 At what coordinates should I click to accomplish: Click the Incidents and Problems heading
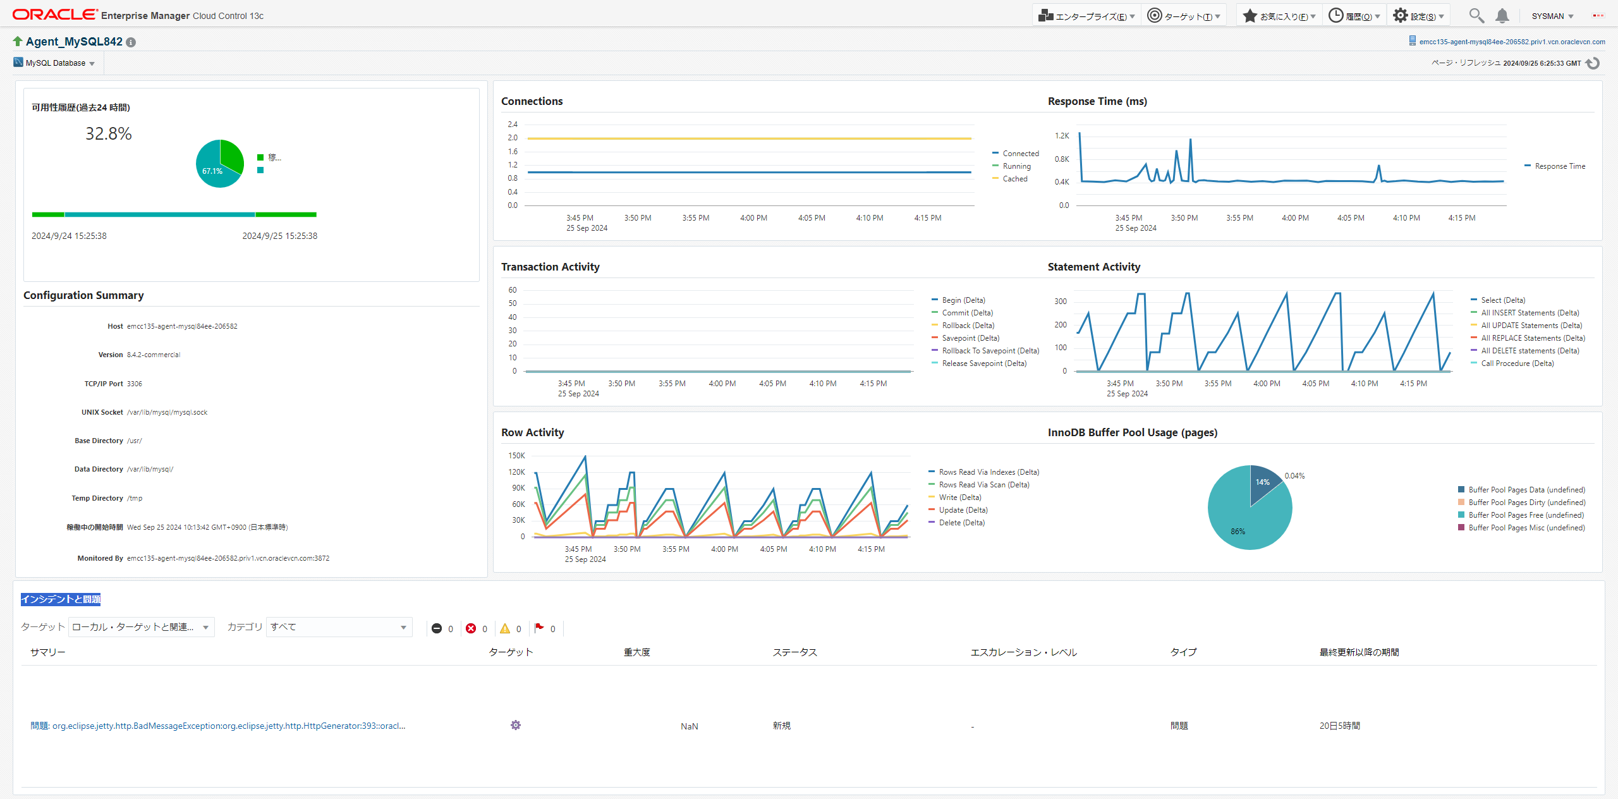tap(61, 599)
